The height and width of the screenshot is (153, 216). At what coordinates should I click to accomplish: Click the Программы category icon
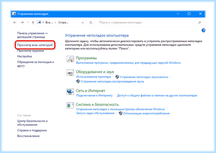tap(70, 59)
